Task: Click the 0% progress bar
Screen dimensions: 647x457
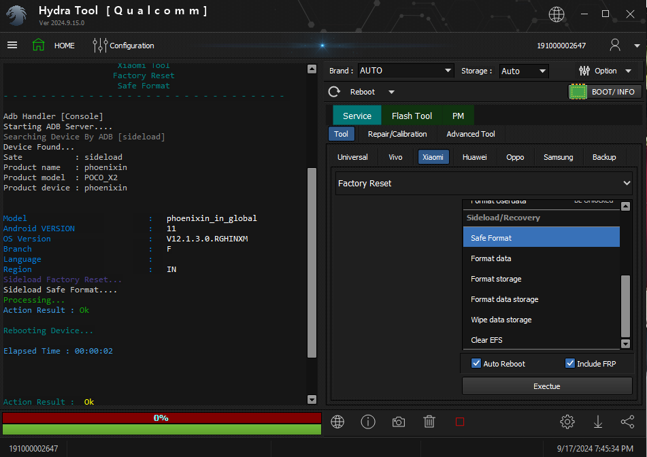Action: pyautogui.click(x=162, y=418)
